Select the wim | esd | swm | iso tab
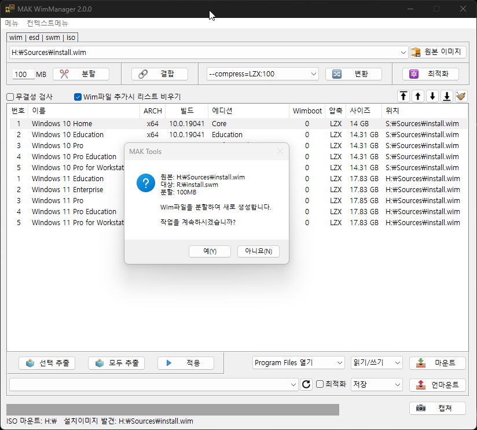 click(x=42, y=38)
